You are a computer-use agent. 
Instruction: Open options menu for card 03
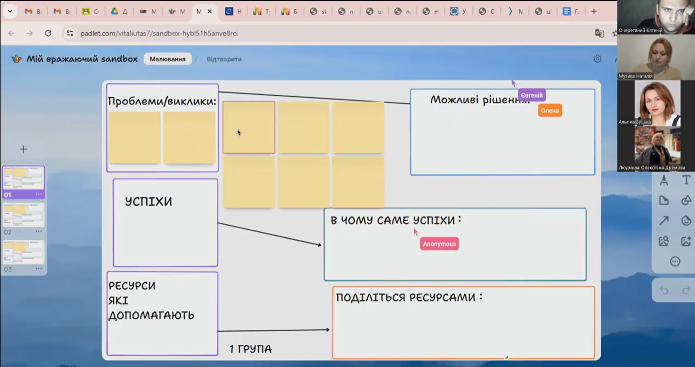[x=39, y=269]
